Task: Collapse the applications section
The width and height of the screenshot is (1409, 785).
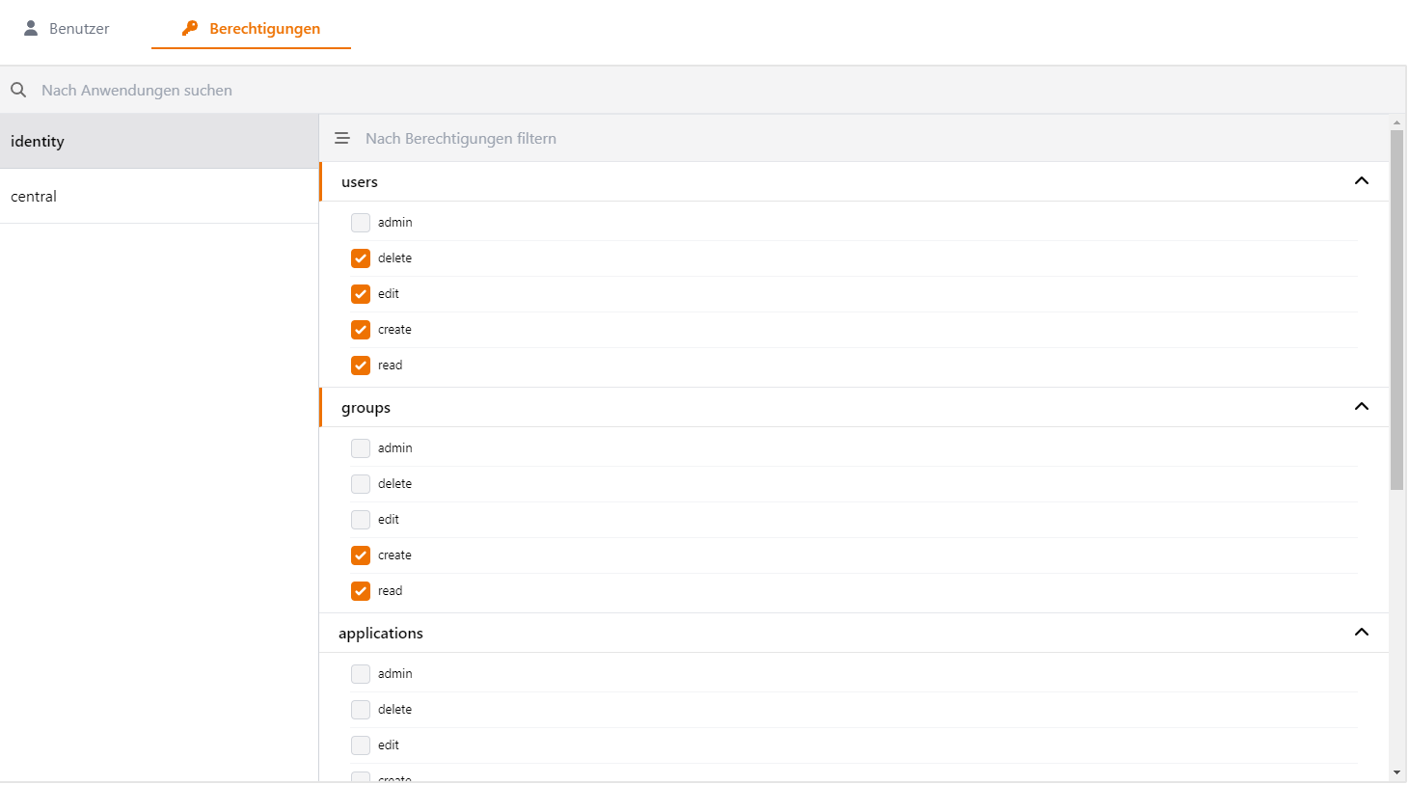Action: 1362,633
